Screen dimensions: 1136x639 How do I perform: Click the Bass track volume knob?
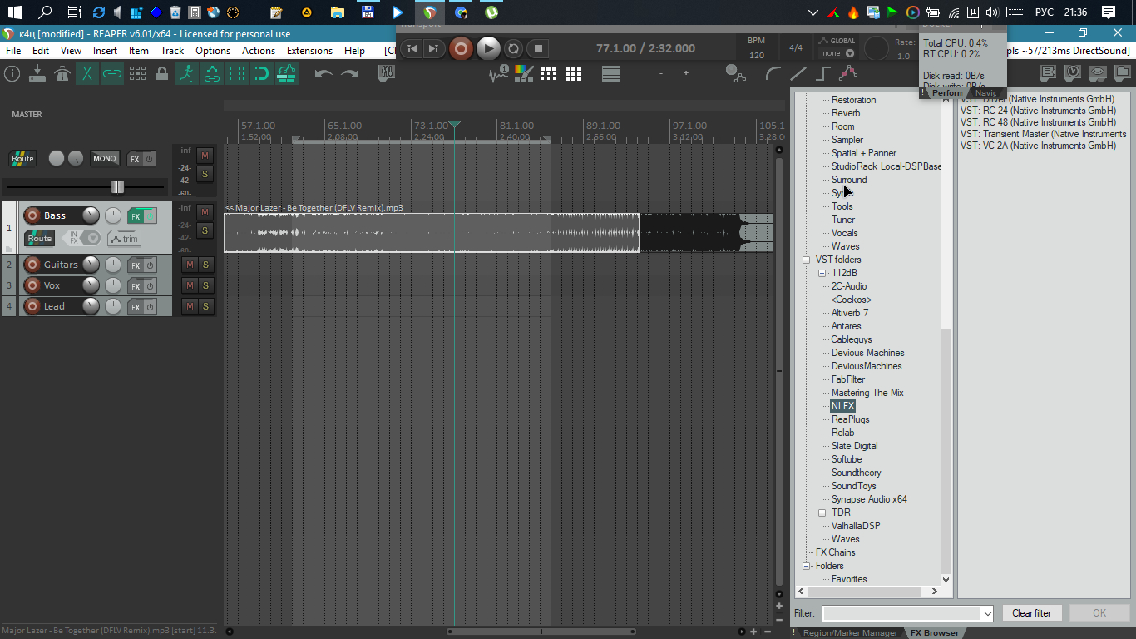point(91,215)
